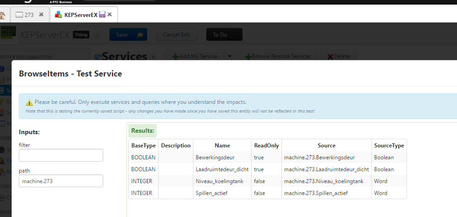The width and height of the screenshot is (457, 217).
Task: Select the Bewerkingsdeur name cell
Action: pos(222,157)
